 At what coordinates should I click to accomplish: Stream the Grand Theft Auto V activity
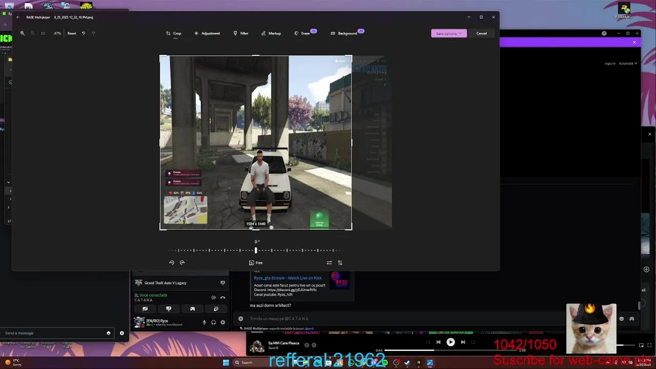222,283
